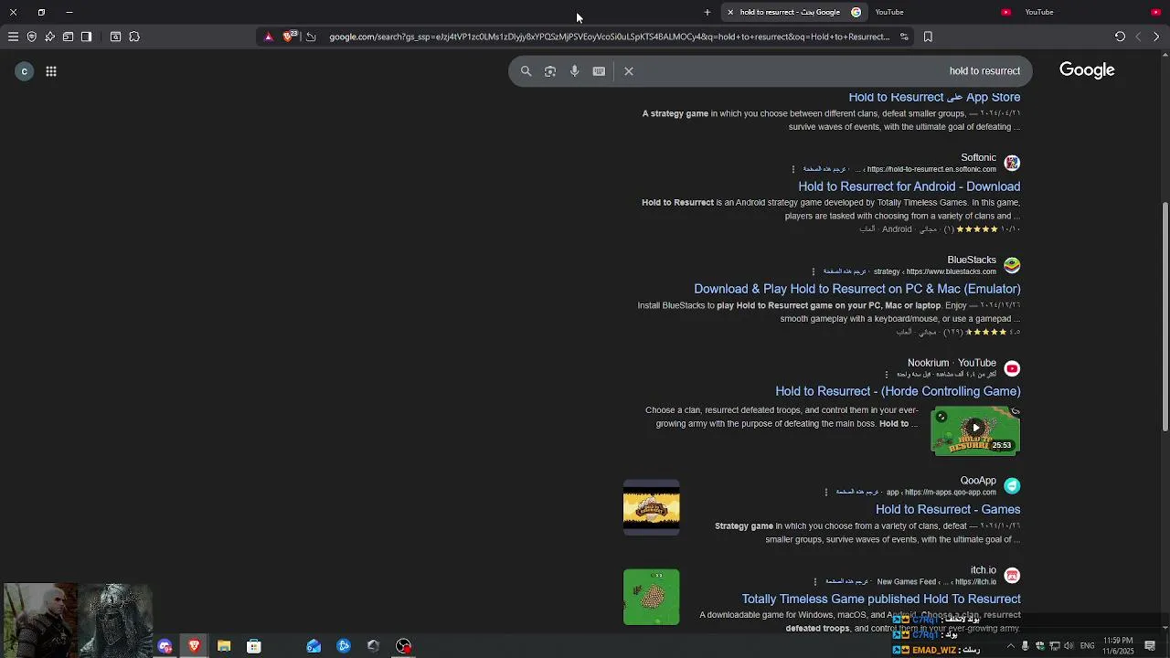Image resolution: width=1170 pixels, height=658 pixels.
Task: Close the 'hold to resurrect' Google tab
Action: point(730,12)
